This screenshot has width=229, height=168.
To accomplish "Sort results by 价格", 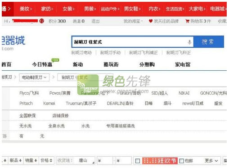I will pyautogui.click(x=46, y=160).
